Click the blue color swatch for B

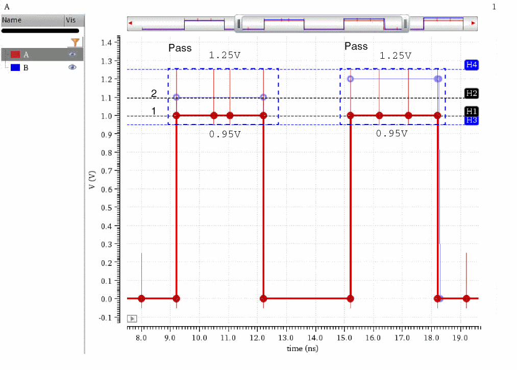point(15,67)
